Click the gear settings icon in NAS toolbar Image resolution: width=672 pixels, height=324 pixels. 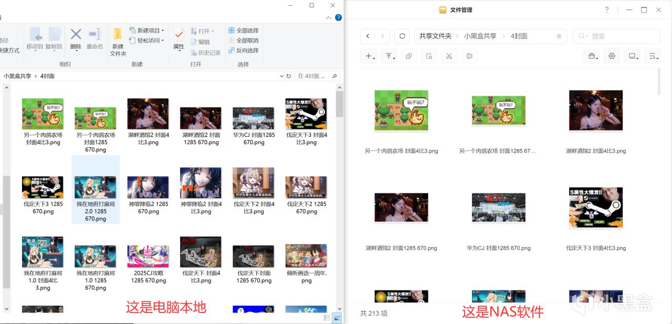click(x=612, y=56)
